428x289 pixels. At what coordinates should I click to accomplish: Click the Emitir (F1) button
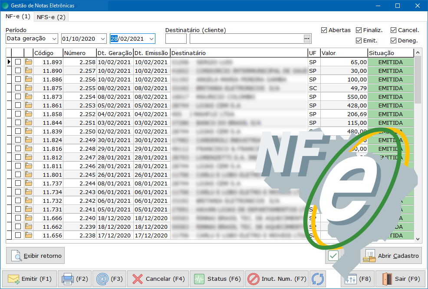(30, 279)
